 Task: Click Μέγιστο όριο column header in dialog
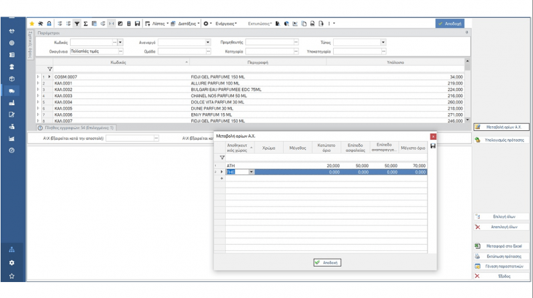pyautogui.click(x=413, y=148)
